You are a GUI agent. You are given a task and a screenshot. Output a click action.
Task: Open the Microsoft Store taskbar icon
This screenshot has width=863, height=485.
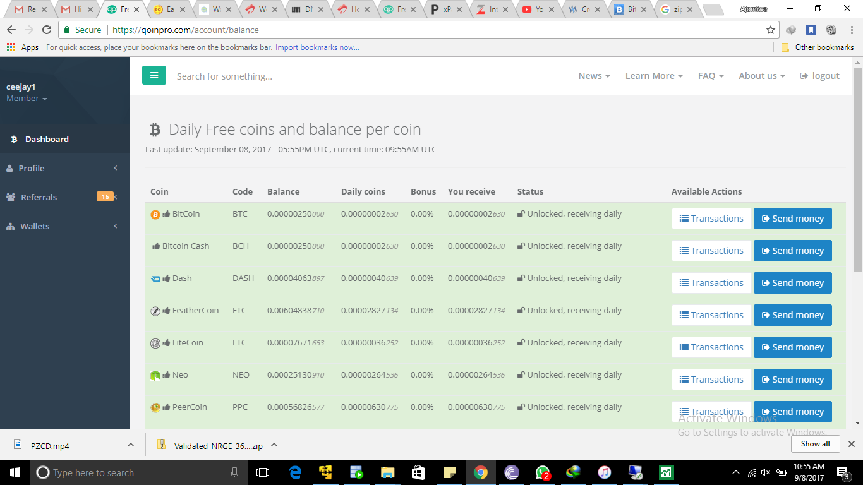tap(418, 472)
